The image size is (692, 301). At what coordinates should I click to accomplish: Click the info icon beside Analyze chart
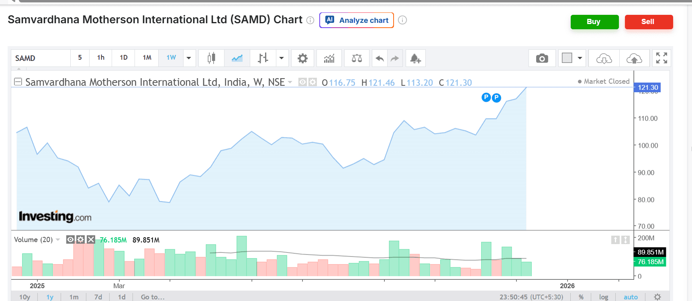point(402,20)
